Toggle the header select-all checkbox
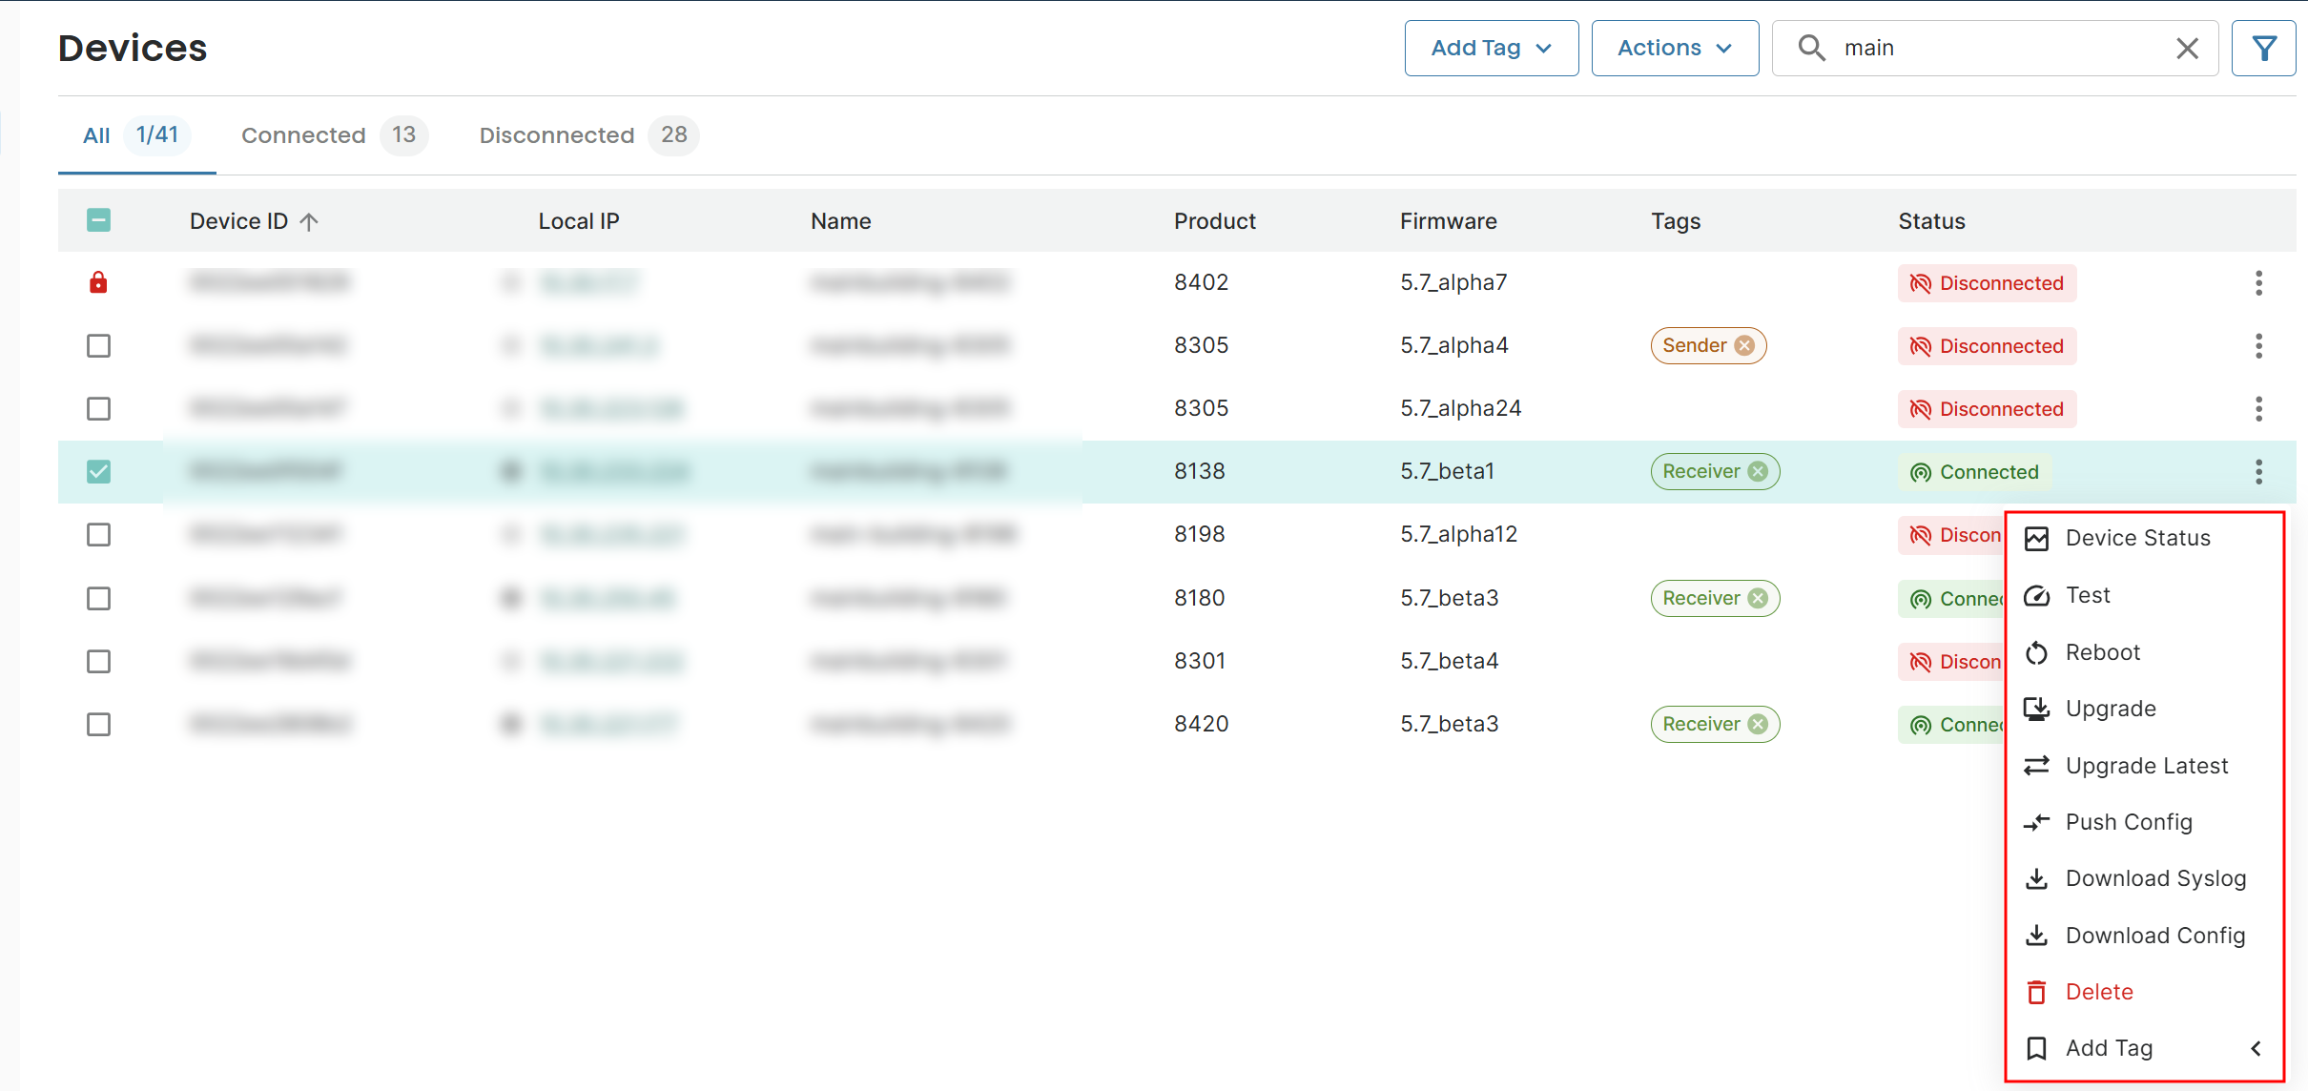 (98, 220)
